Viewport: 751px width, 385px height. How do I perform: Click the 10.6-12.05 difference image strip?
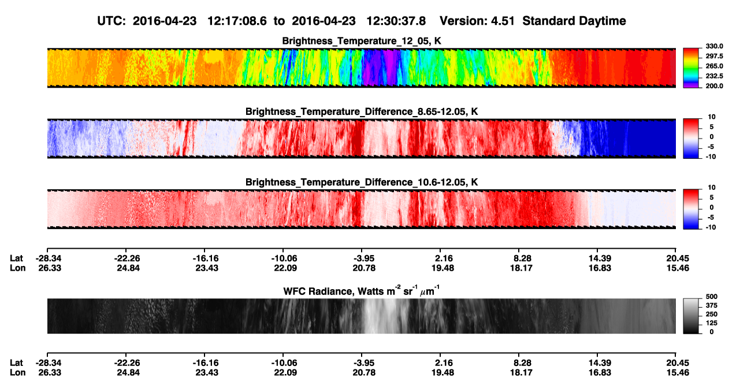tap(361, 209)
